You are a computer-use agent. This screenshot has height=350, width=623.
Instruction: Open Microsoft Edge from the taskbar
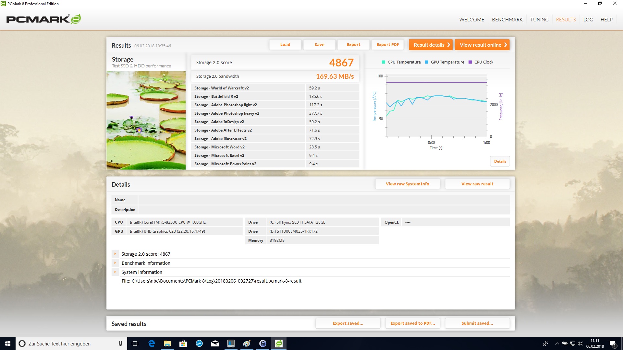click(152, 344)
